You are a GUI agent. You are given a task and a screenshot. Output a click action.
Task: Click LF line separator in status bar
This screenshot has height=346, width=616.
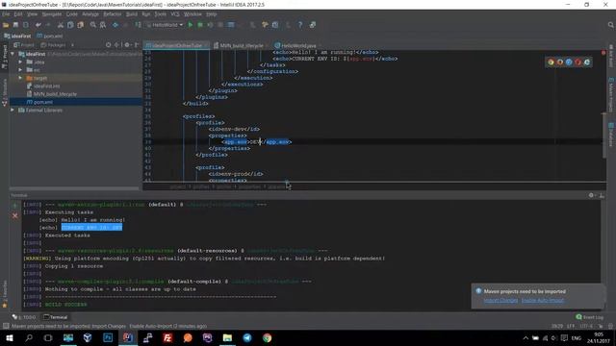[x=571, y=326]
